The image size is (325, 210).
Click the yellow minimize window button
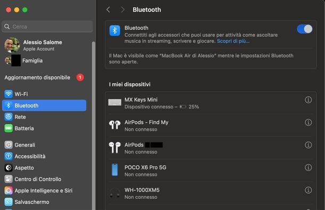coord(17,10)
